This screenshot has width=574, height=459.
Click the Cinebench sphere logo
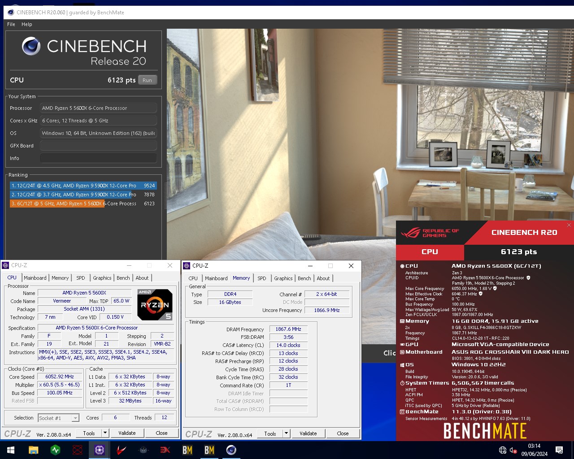point(31,46)
